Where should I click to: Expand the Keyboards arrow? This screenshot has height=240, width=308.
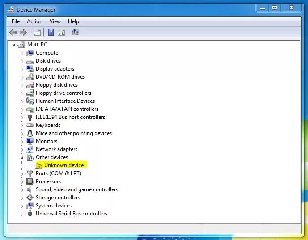pos(22,126)
